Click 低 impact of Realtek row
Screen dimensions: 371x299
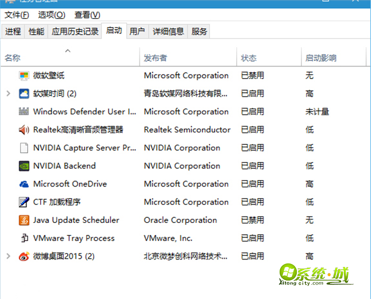tap(309, 130)
